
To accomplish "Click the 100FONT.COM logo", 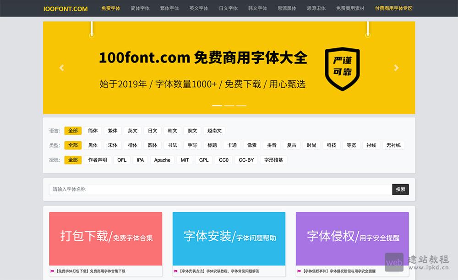I will [x=65, y=9].
